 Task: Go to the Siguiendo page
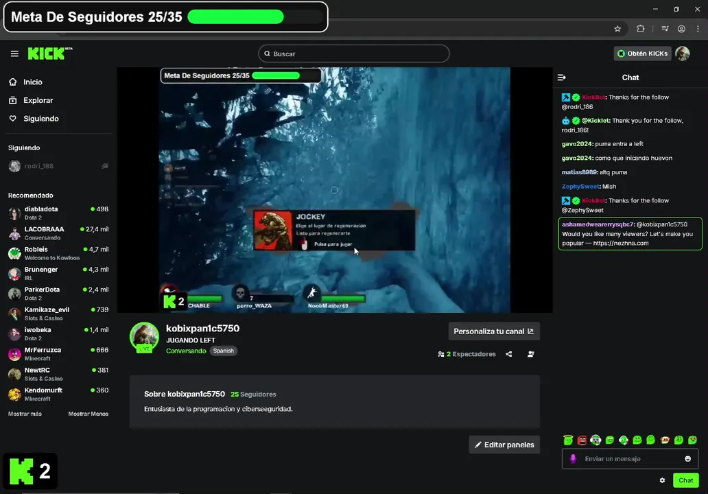click(34, 118)
